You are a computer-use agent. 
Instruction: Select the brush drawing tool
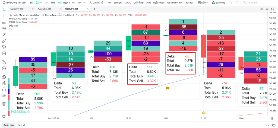click(4, 41)
